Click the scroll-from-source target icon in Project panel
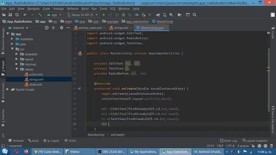Screen dimensions: 276x155 click(47, 28)
